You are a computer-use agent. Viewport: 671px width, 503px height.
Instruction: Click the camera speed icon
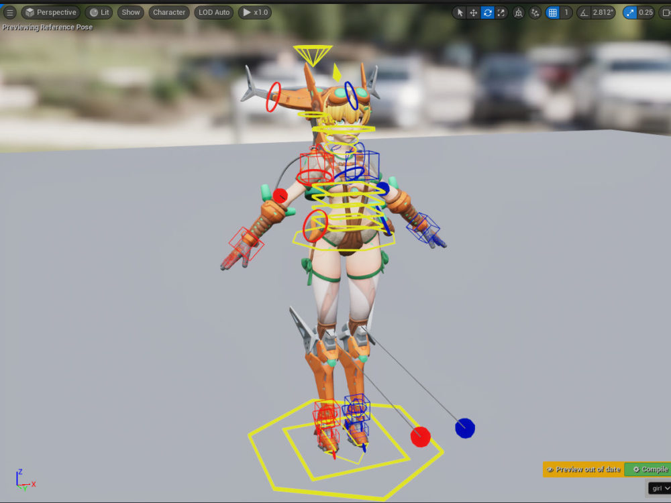666,12
